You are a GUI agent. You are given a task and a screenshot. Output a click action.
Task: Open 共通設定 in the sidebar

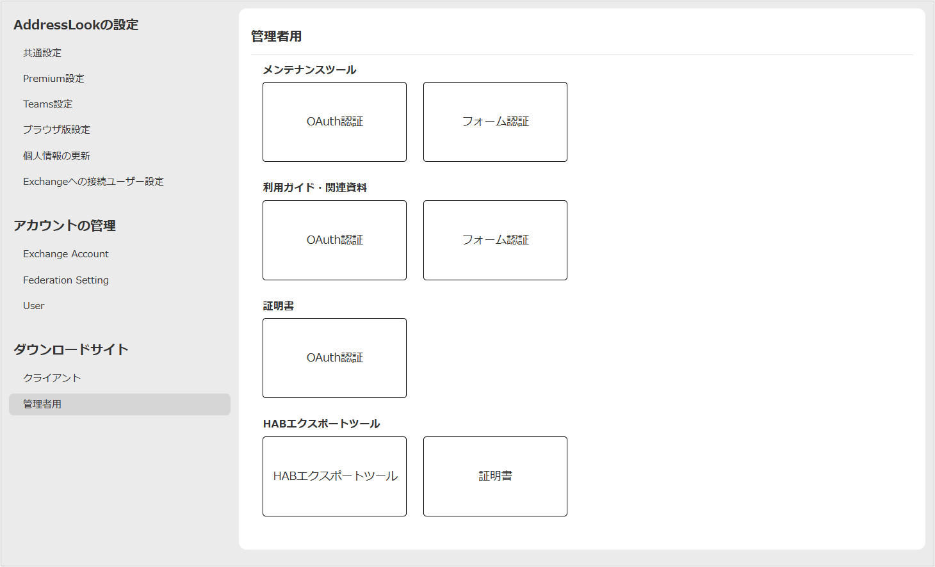point(42,53)
